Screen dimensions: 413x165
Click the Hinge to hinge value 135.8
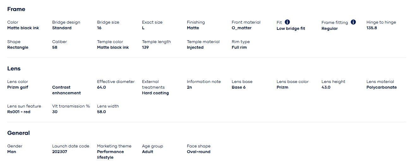[372, 28]
